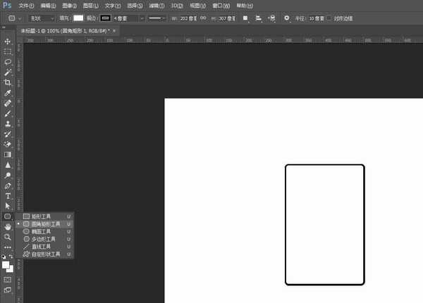Pick 自定形状工具 in the flyout list

tap(46, 254)
